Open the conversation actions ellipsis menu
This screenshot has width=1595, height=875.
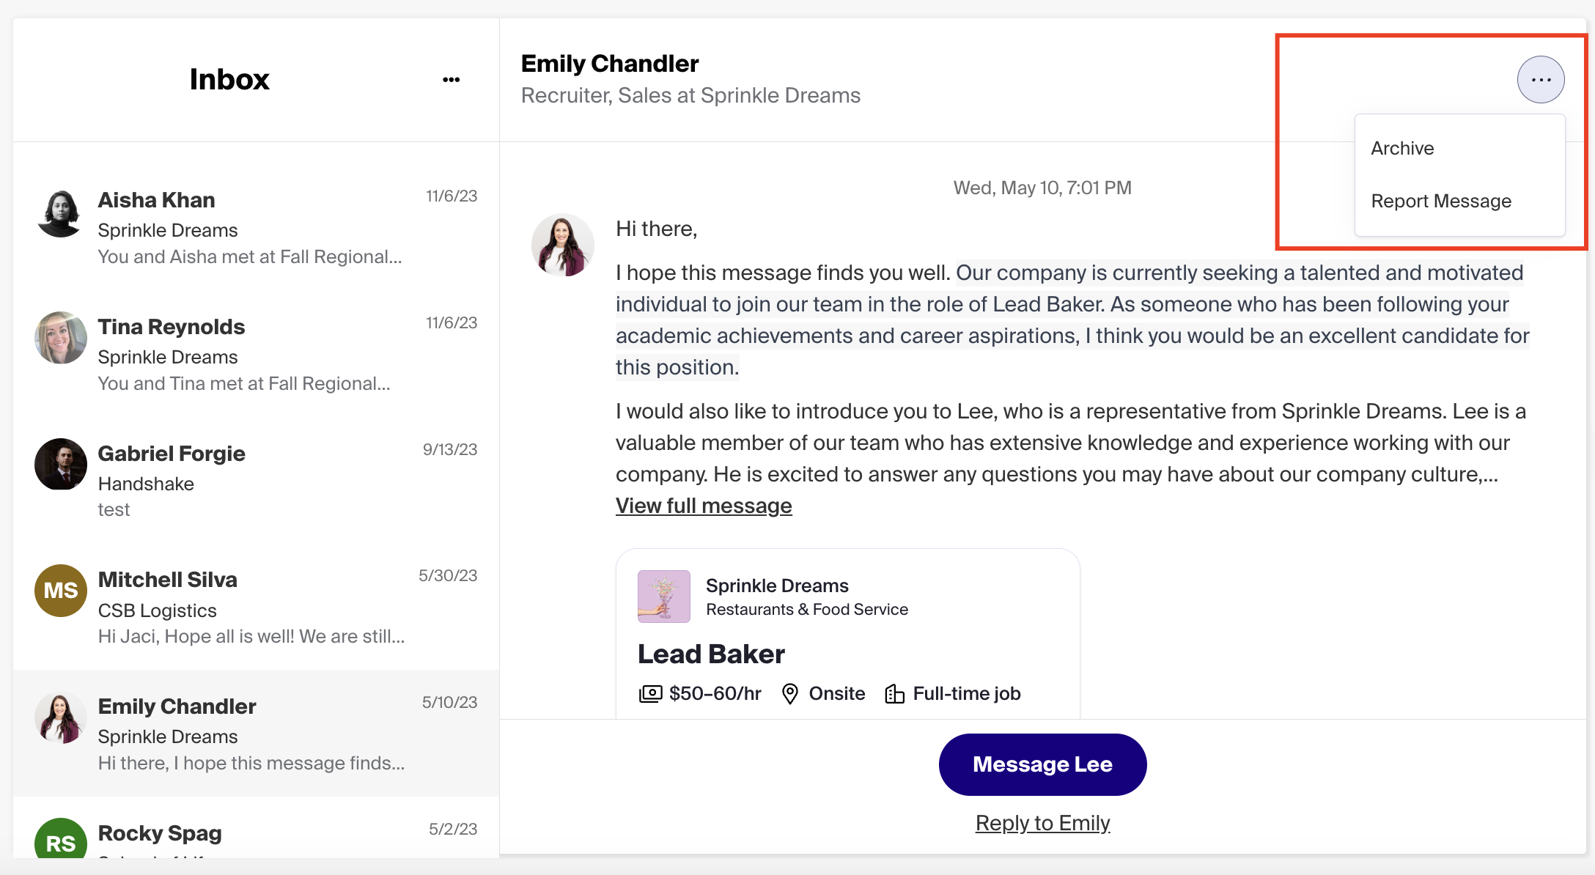1541,79
